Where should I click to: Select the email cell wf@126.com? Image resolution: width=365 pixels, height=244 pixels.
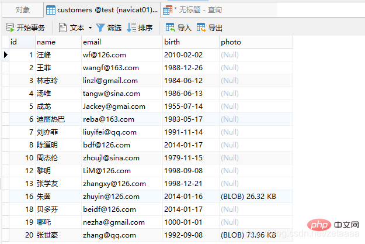[x=122, y=55]
